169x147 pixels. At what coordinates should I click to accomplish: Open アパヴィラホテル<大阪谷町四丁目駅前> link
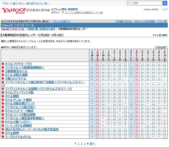(43, 83)
